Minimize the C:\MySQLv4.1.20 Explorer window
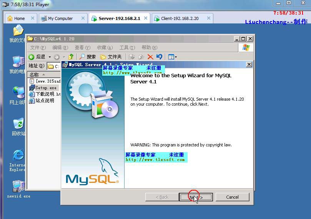 coord(236,39)
